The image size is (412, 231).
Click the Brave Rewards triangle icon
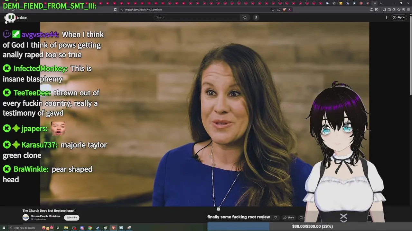tap(289, 10)
